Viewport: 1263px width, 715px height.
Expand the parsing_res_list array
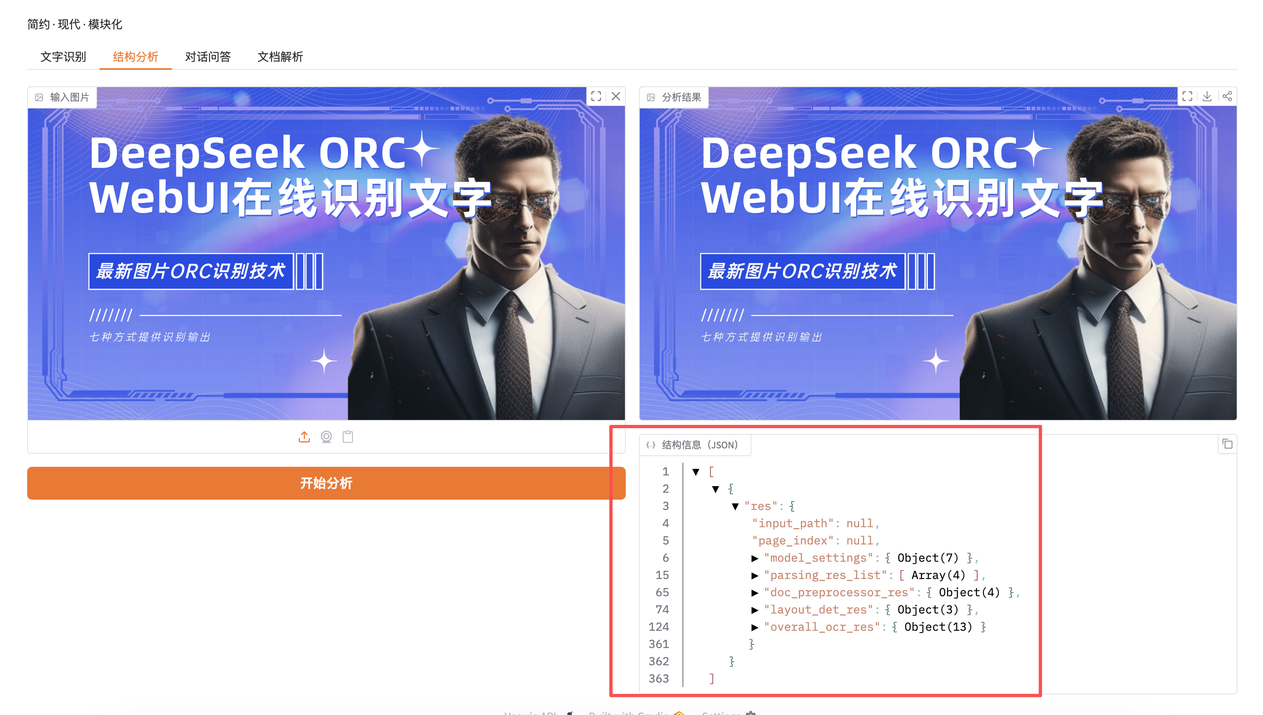click(x=754, y=576)
